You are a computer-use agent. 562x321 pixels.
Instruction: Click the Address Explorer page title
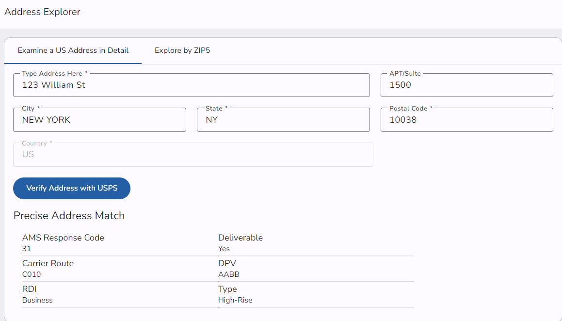43,12
